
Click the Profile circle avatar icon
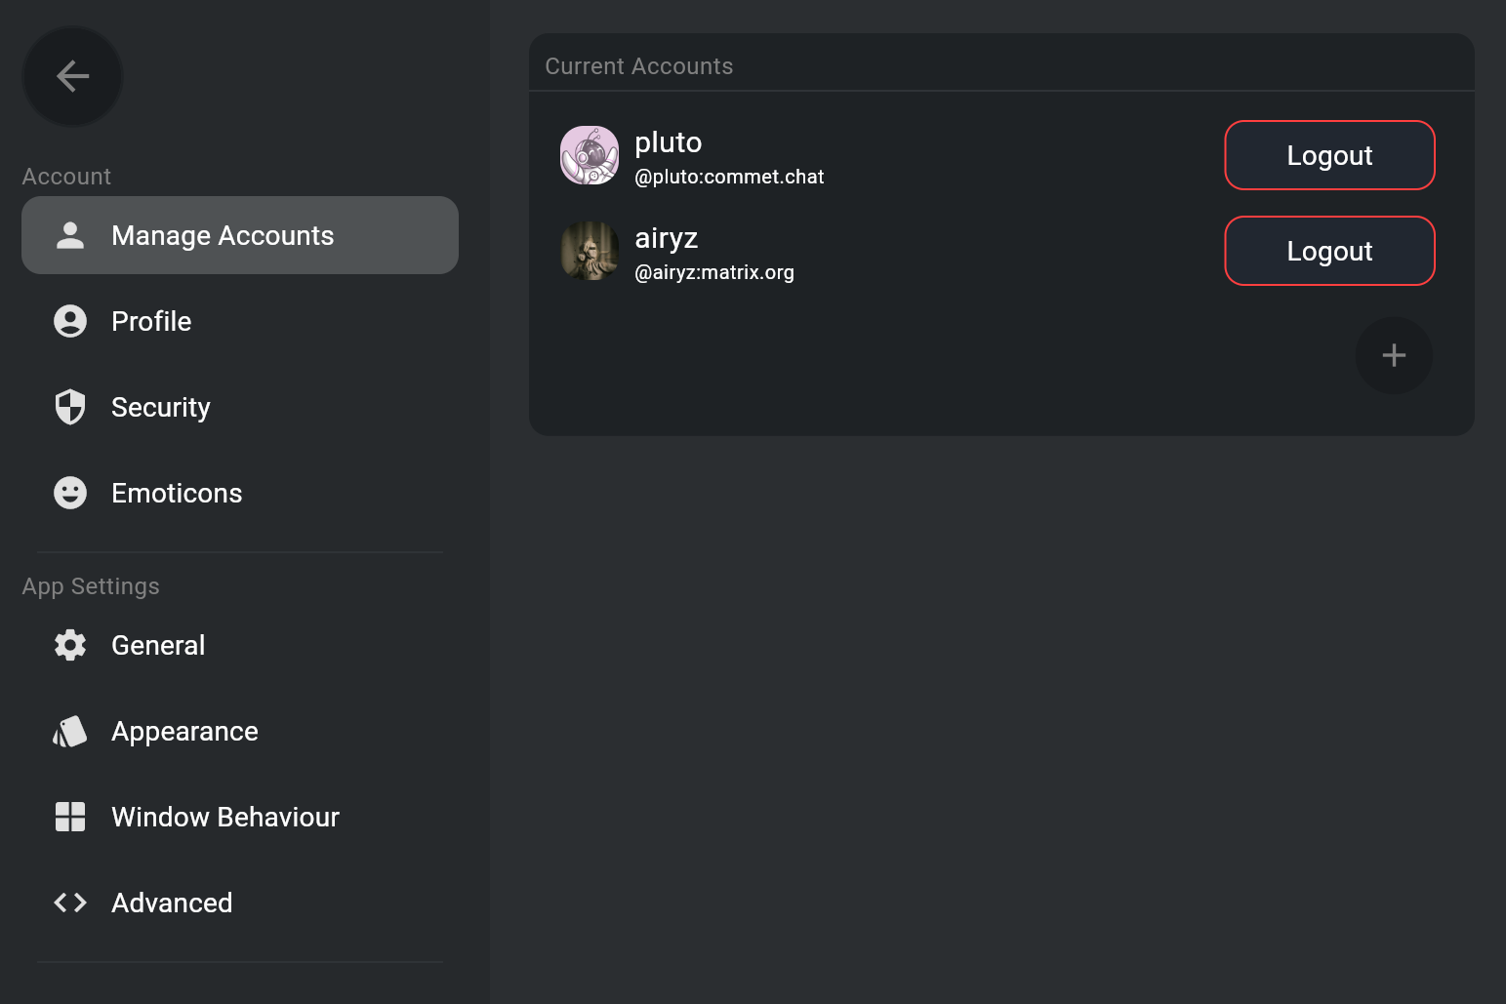(x=70, y=321)
